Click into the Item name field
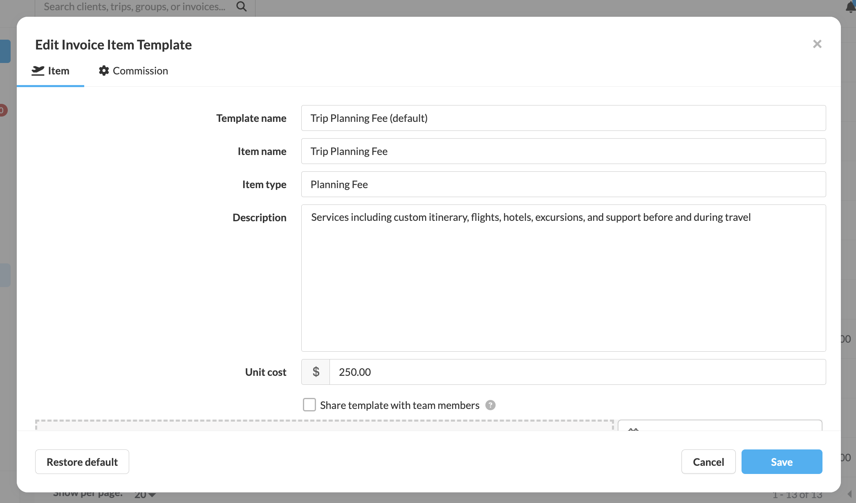Viewport: 856px width, 503px height. (x=563, y=151)
